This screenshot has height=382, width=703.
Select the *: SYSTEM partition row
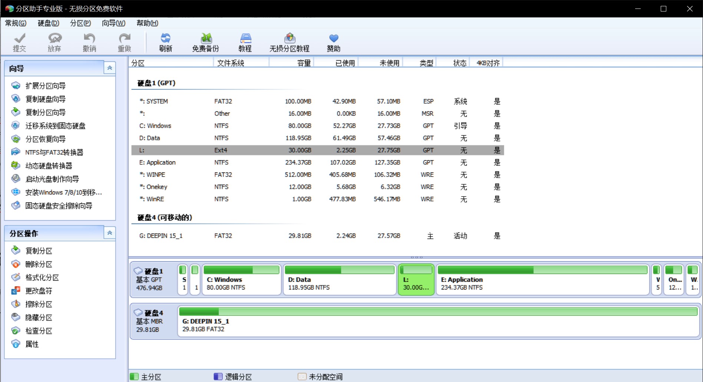click(318, 101)
